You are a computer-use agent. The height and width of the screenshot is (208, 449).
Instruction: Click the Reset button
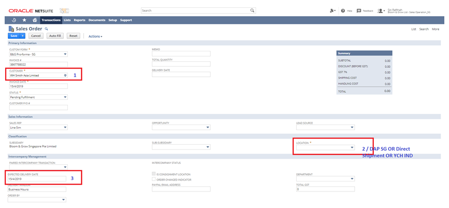73,36
